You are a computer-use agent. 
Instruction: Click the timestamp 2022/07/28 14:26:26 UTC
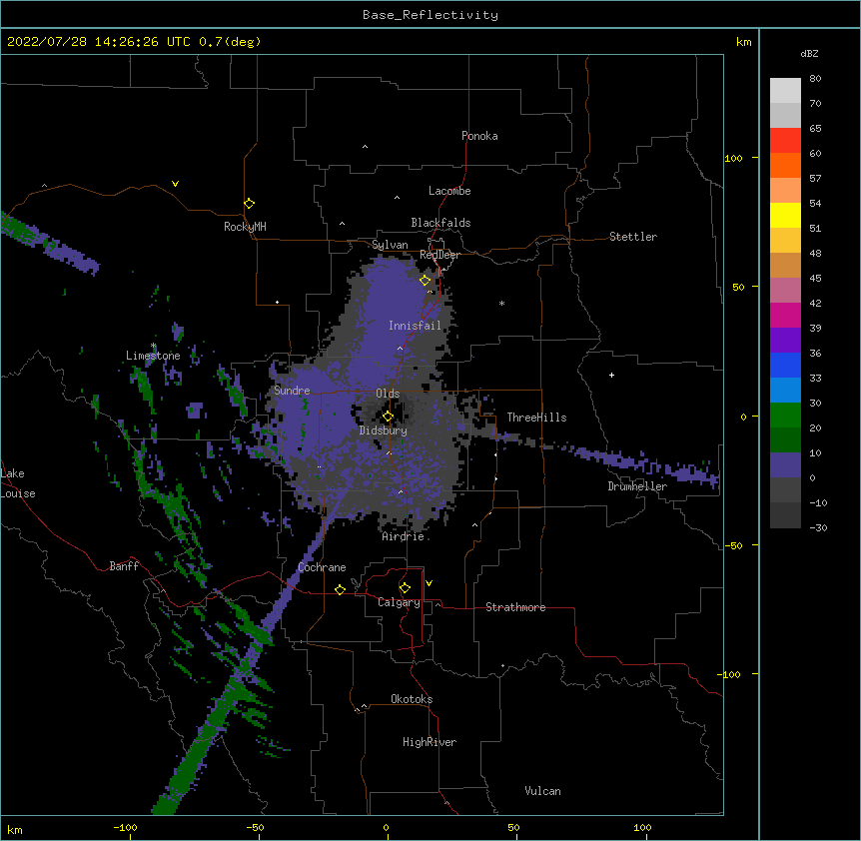pos(99,42)
